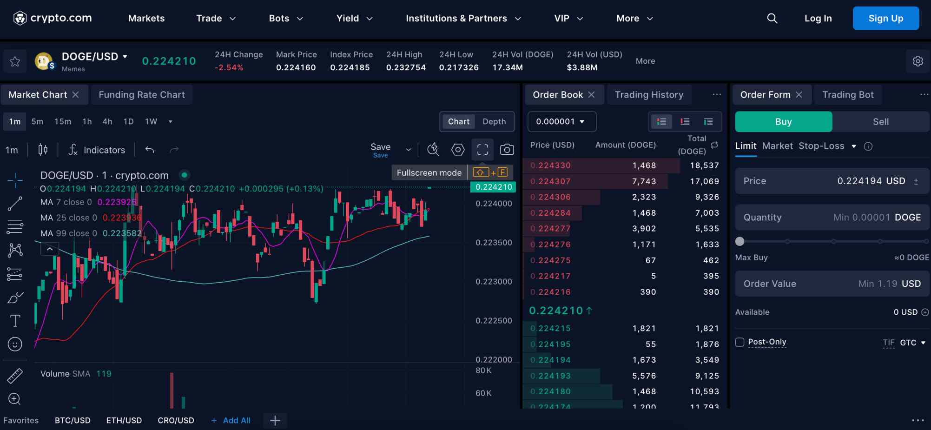This screenshot has height=430, width=931.
Task: Show buy orders only in Order Book
Action: (x=708, y=121)
